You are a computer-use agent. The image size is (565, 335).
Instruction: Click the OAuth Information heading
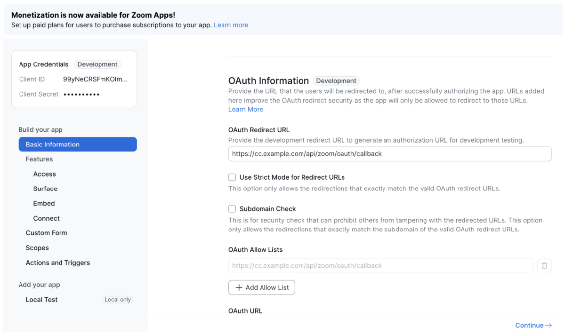coord(268,81)
